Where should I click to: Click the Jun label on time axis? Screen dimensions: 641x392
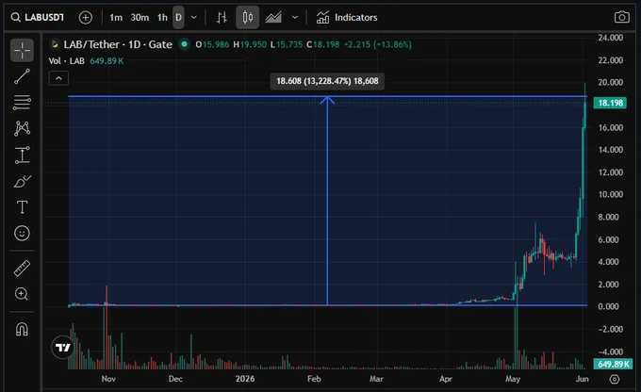click(x=583, y=379)
